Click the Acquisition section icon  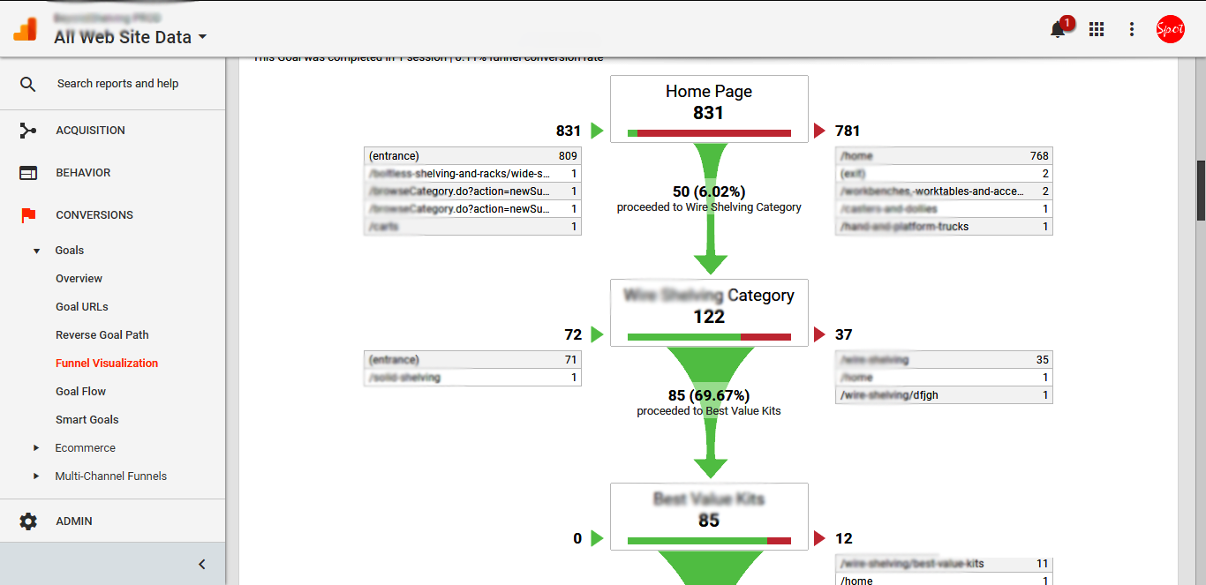[x=28, y=131]
